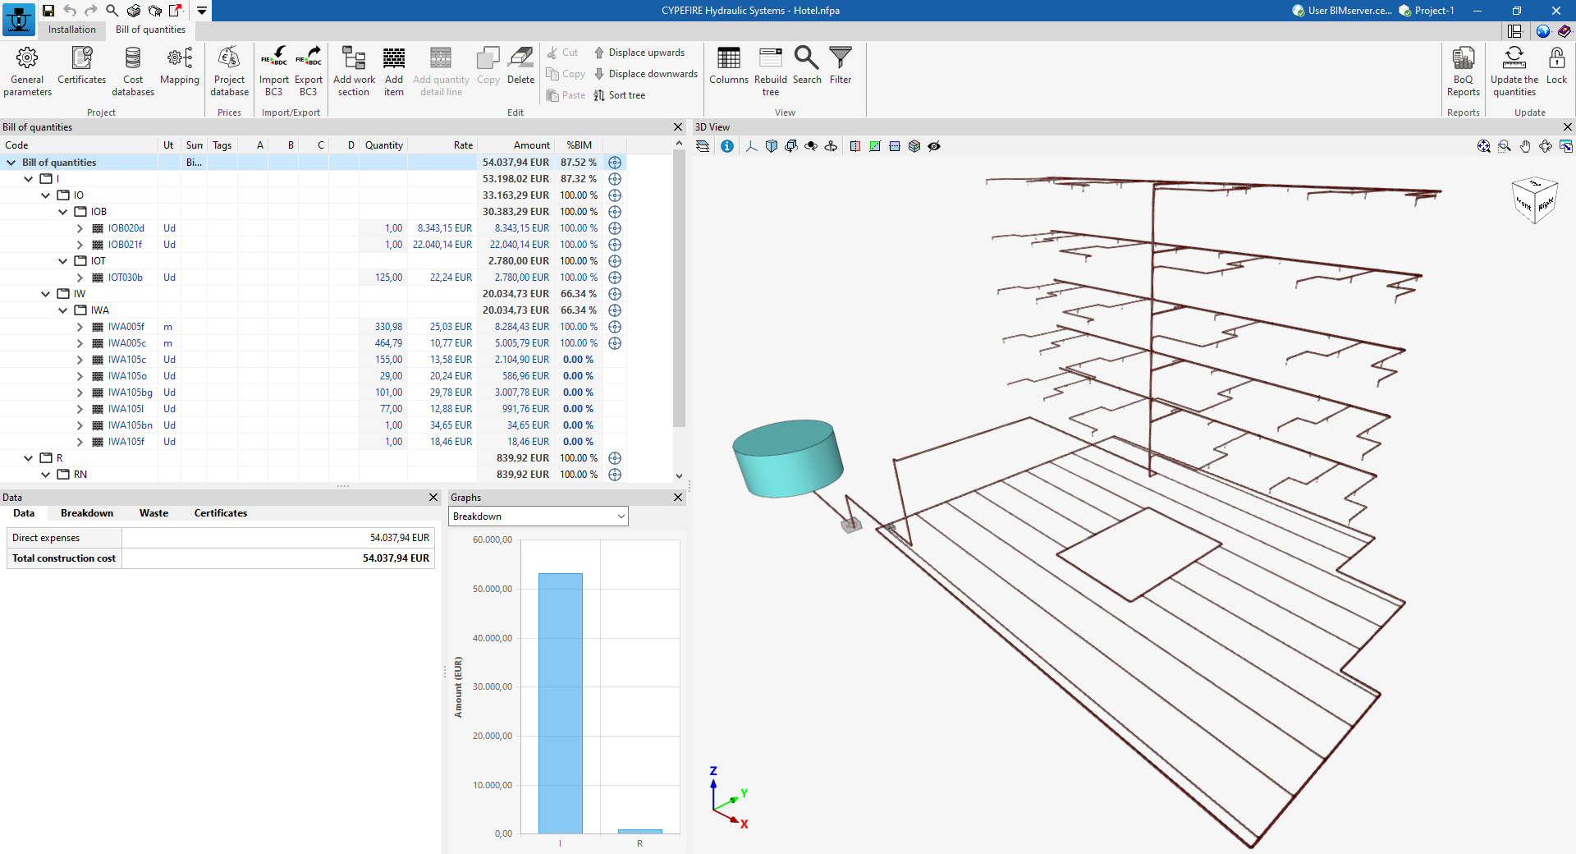Toggle perspective cube view icon
The width and height of the screenshot is (1576, 854).
[x=914, y=146]
